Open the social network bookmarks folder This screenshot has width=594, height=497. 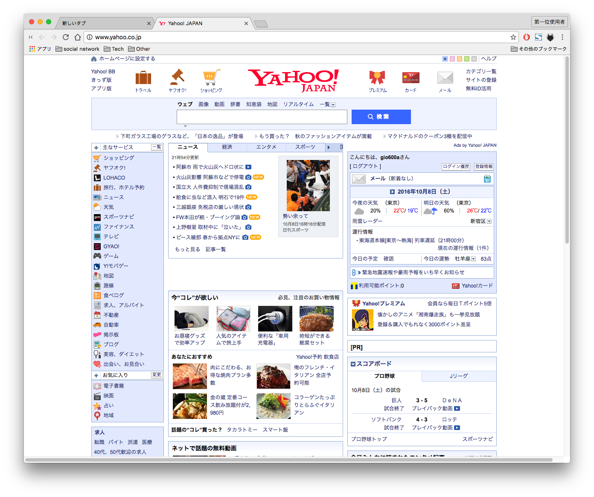(77, 49)
